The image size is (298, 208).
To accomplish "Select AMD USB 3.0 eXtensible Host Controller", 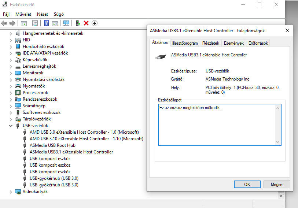I will tap(84, 132).
